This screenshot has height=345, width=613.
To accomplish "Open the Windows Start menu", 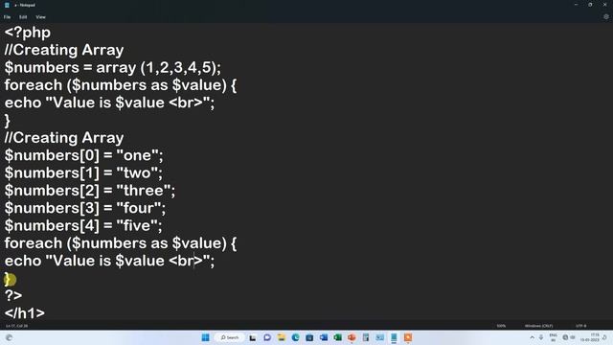I will 205,337.
